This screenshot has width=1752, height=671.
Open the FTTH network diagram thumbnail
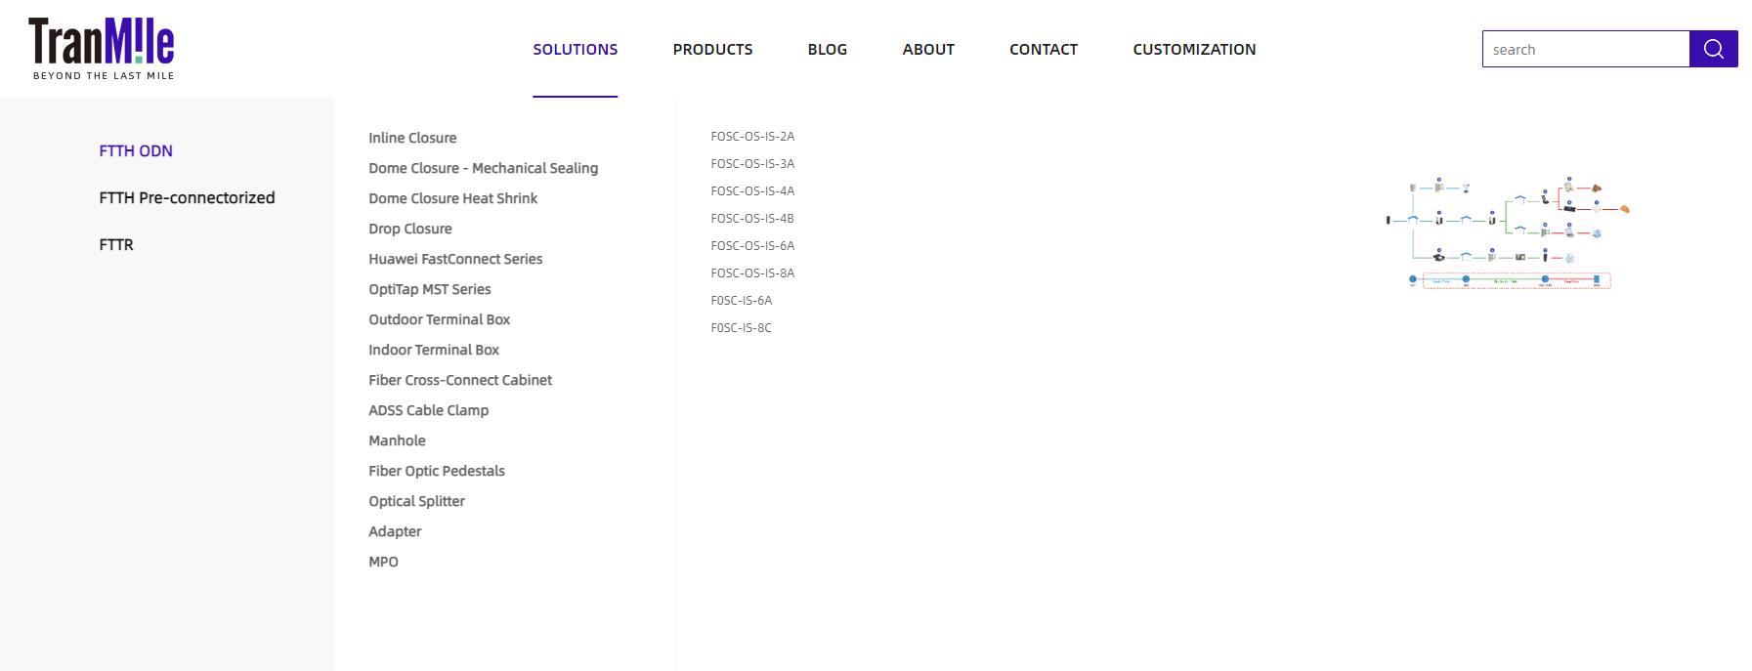click(1508, 234)
